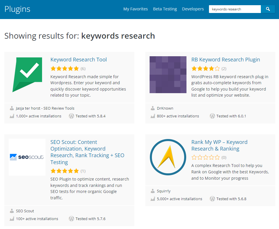Click author icon beside SEO Scout author name
Image resolution: width=279 pixels, height=229 pixels.
12,211
